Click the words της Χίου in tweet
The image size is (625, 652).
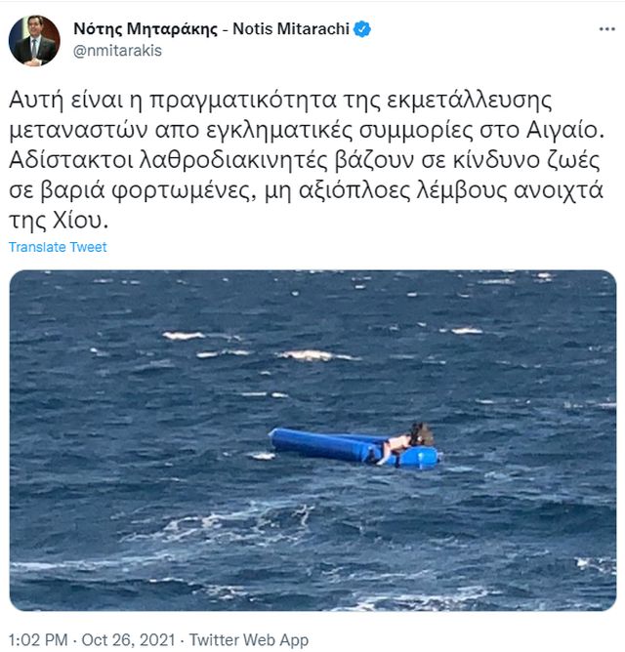(x=59, y=220)
